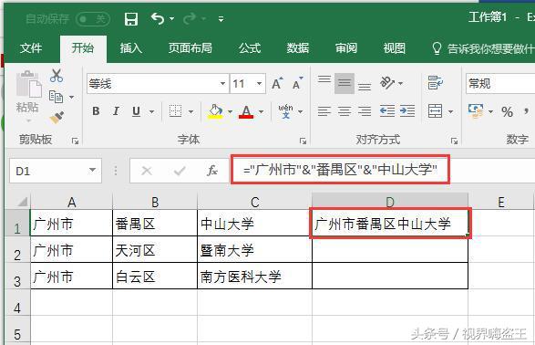Screen dimensions: 535x345
Task: Switch to the 开始 (Home) tab
Action: [83, 48]
